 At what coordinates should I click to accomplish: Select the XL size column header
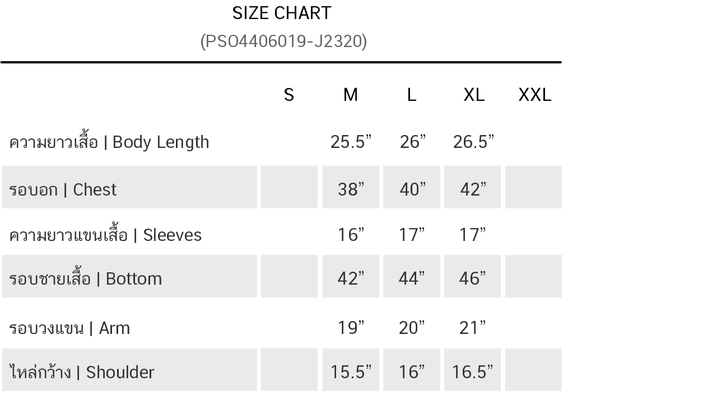(473, 95)
